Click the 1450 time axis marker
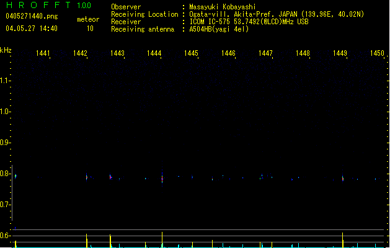Viewport: 390px width, 248px height. pos(377,53)
